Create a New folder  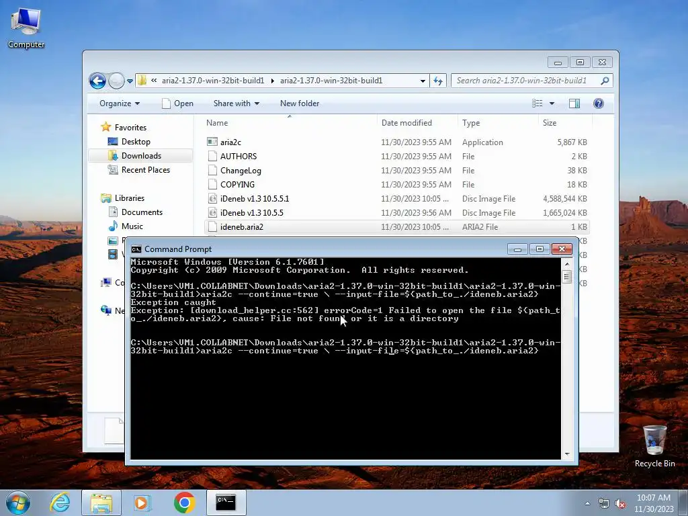[300, 103]
